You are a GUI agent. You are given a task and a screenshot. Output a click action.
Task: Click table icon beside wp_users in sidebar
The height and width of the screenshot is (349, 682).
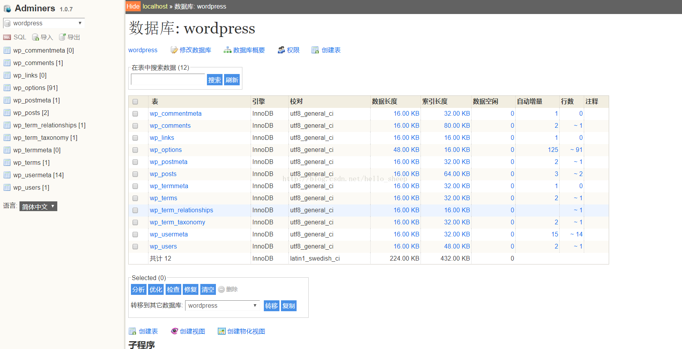tap(7, 187)
